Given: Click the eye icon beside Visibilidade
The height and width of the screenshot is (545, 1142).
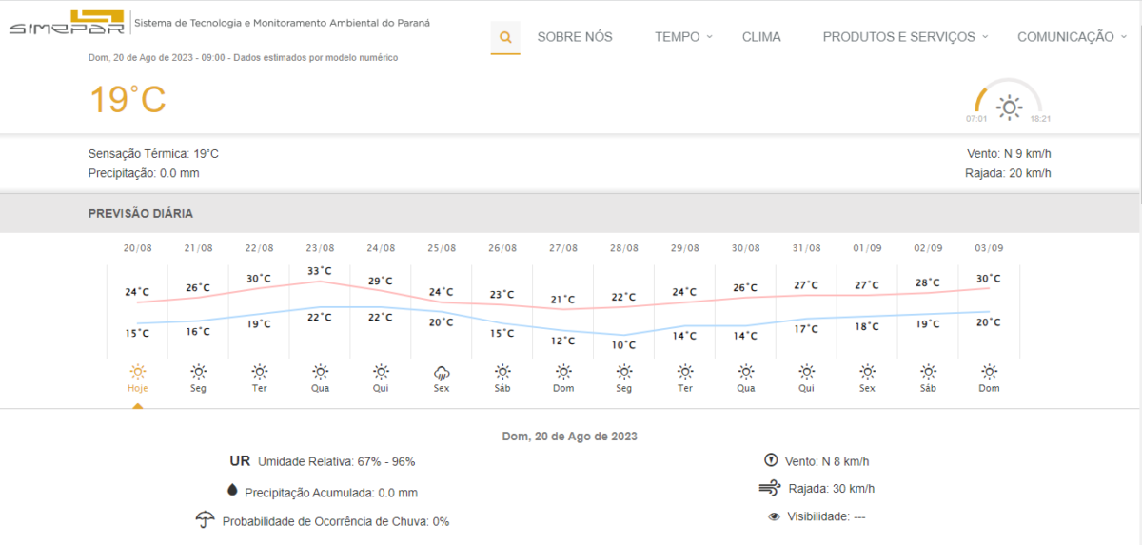Looking at the screenshot, I should [774, 516].
